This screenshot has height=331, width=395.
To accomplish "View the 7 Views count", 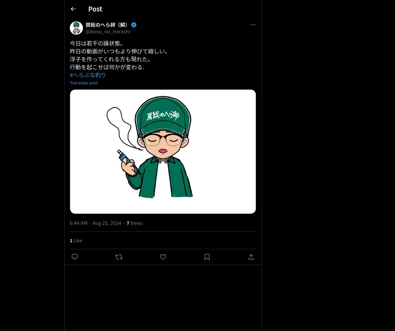I will tap(135, 223).
